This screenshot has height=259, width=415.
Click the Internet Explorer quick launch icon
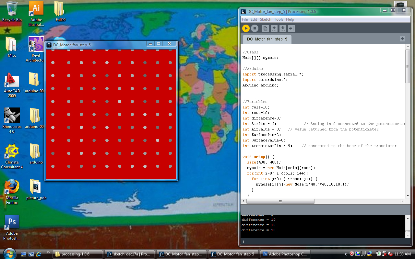pos(39,254)
